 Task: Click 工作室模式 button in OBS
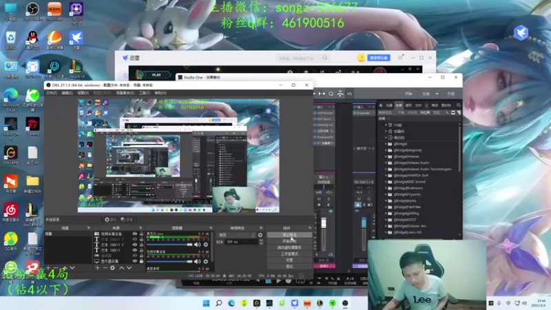pyautogui.click(x=289, y=254)
